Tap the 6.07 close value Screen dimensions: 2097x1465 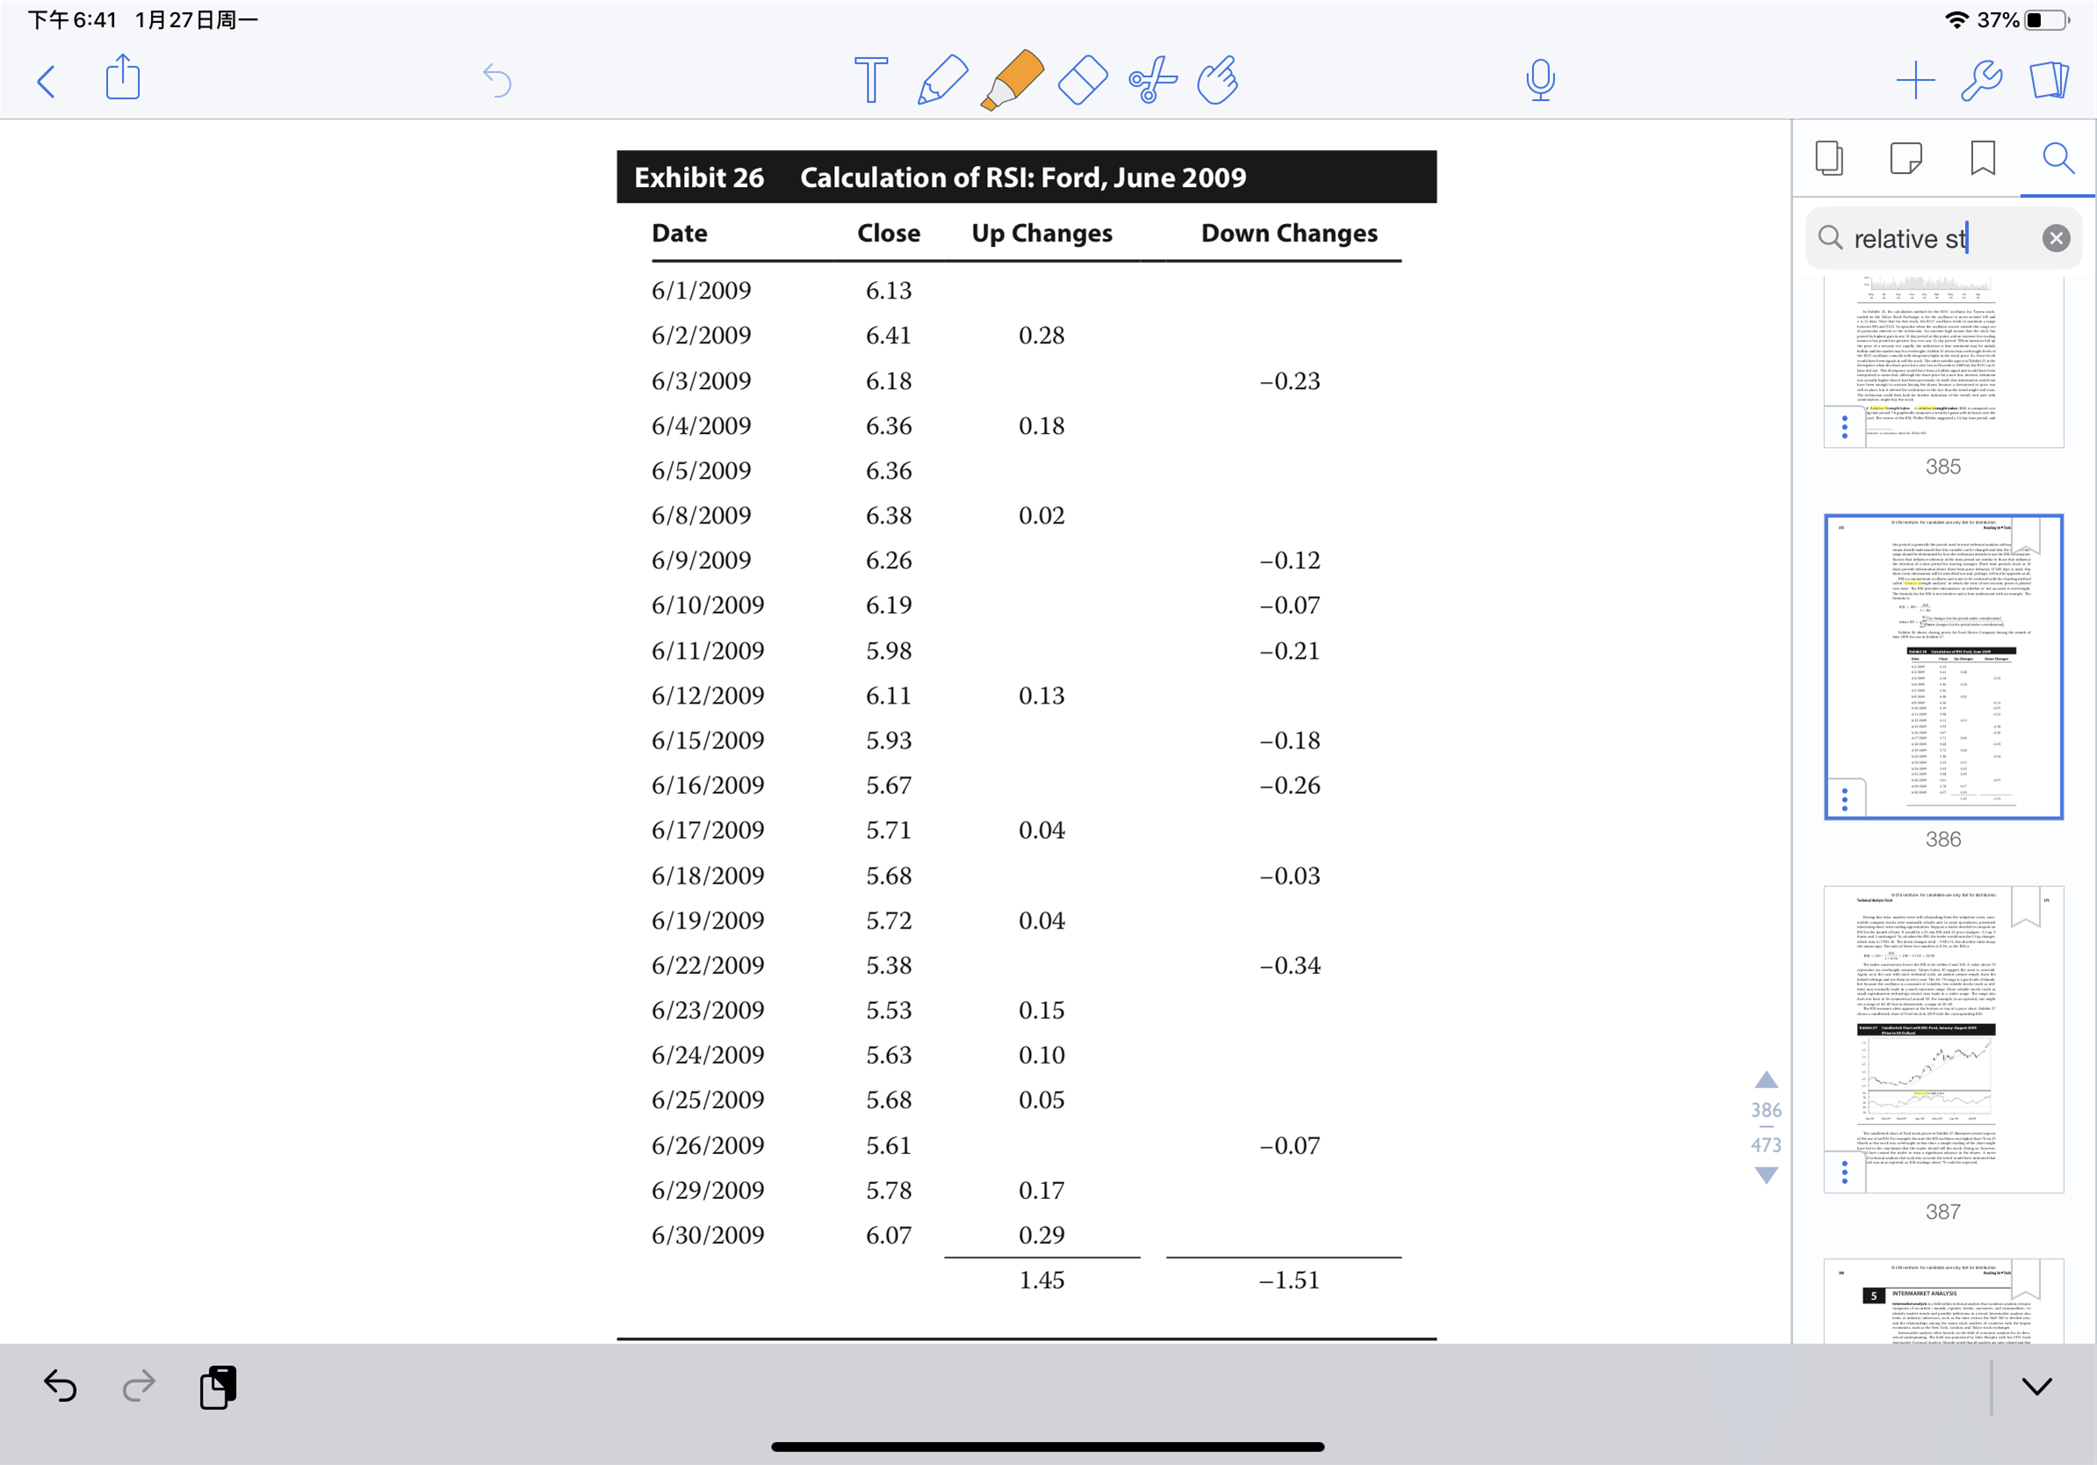tap(888, 1235)
